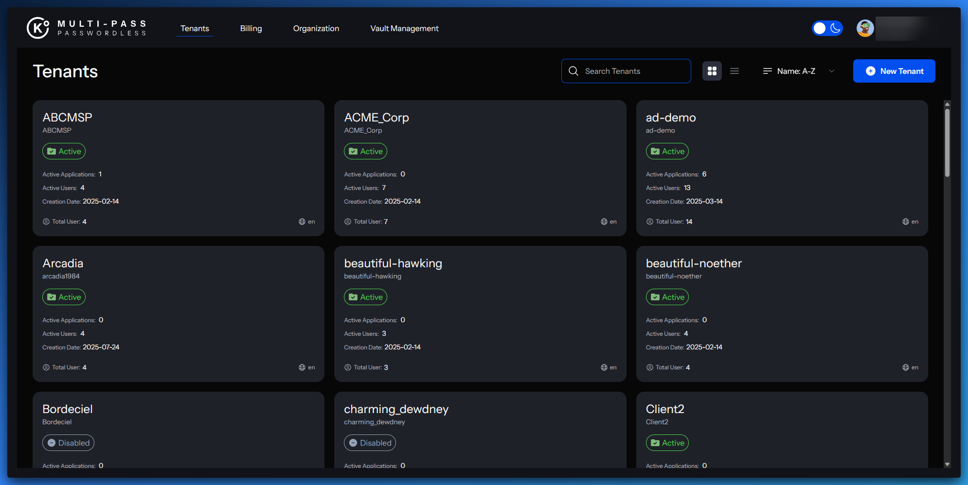Click the sort lines icon beside Name: A-Z
This screenshot has width=968, height=485.
(x=768, y=71)
